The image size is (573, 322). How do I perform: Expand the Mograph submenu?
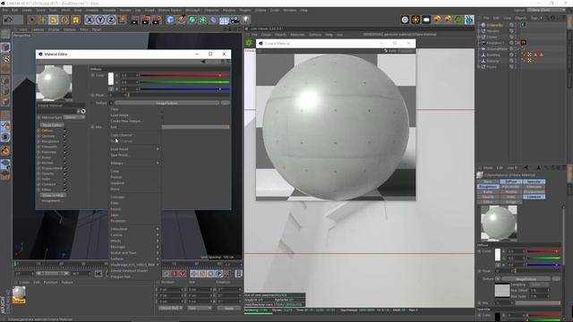135,247
